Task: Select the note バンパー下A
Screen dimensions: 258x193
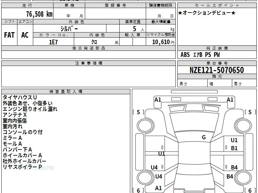Action: (x=17, y=150)
